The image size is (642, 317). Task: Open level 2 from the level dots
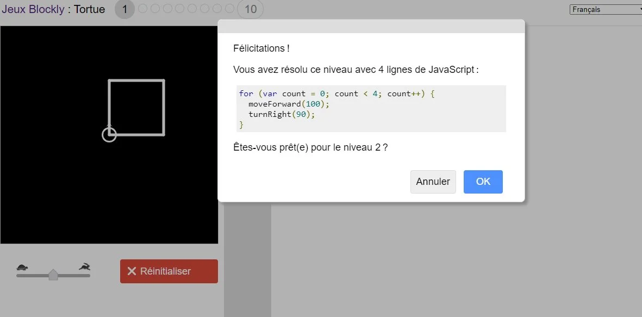pyautogui.click(x=144, y=9)
